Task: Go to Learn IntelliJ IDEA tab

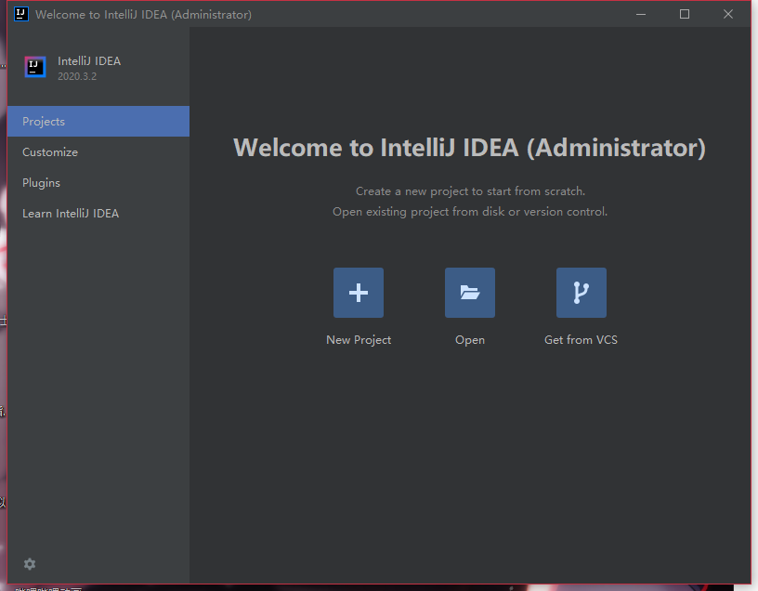Action: click(98, 214)
